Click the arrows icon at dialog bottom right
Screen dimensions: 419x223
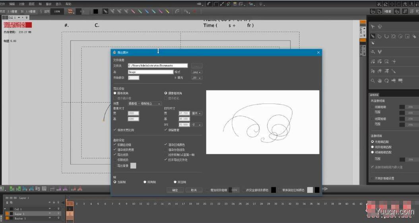point(325,189)
